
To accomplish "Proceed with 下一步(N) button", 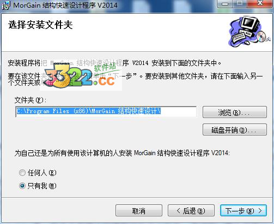I will tap(243, 211).
